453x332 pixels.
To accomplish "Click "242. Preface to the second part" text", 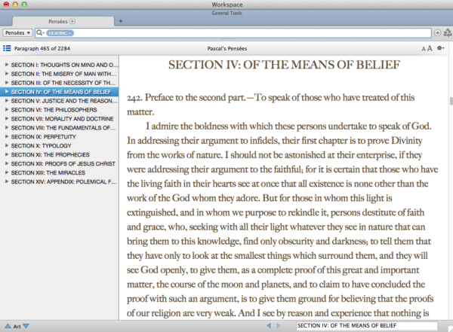I will tap(186, 98).
